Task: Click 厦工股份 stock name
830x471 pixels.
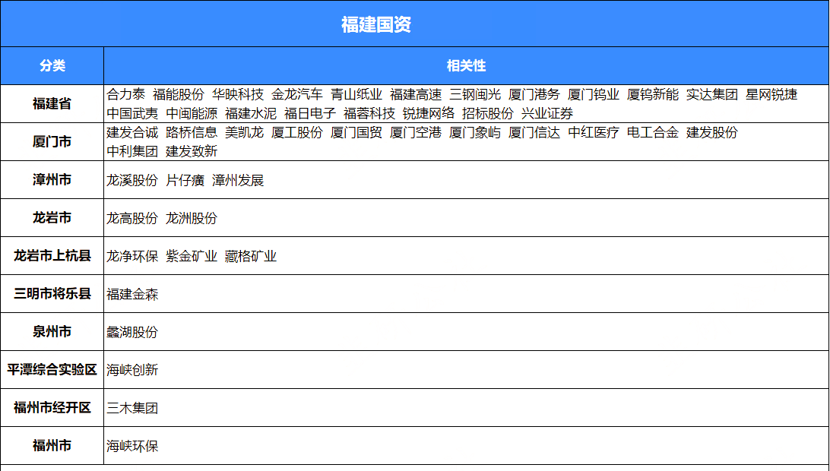Action: (x=297, y=132)
